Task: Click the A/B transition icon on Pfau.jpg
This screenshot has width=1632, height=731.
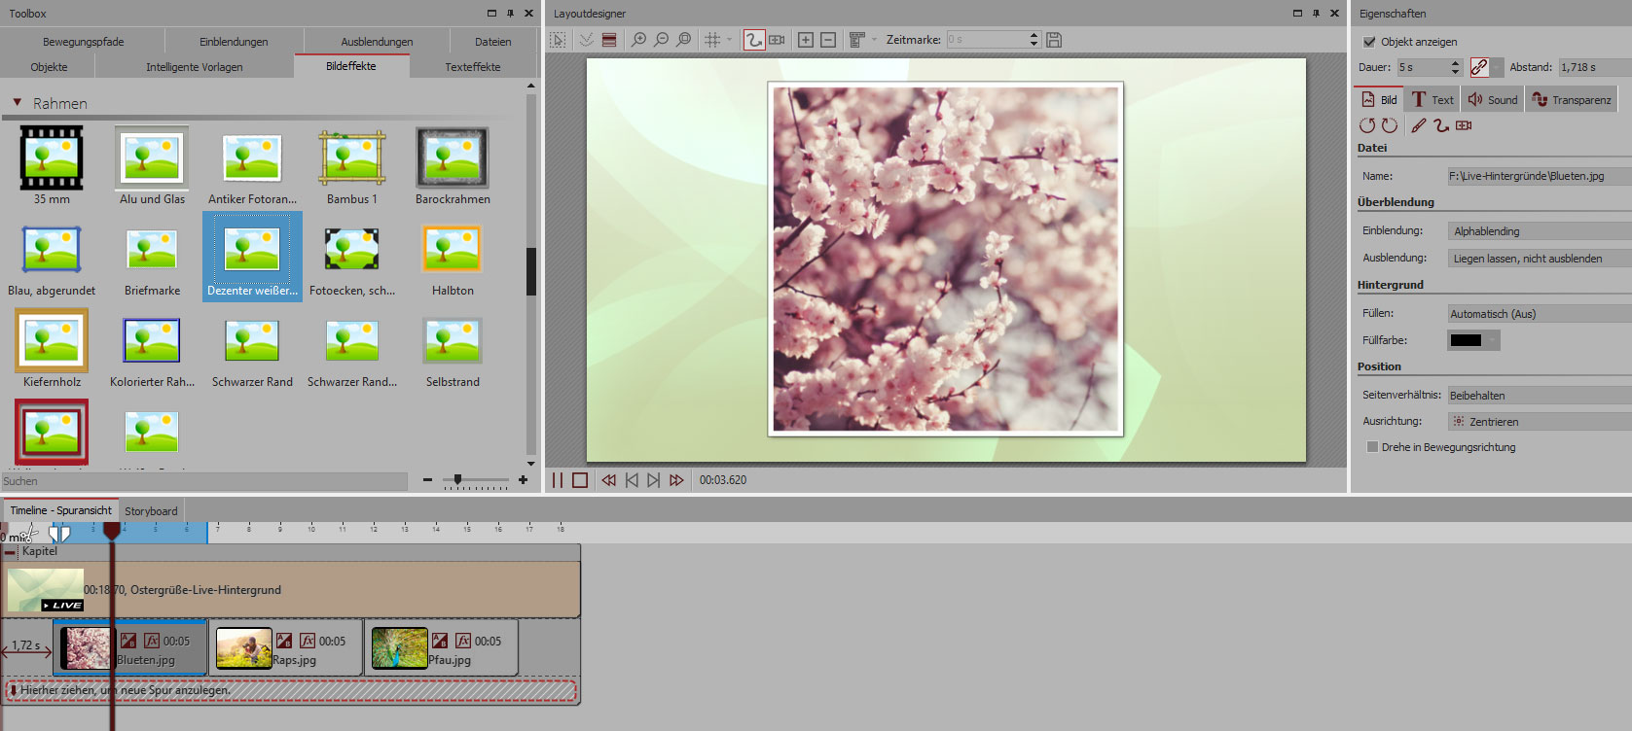Action: click(440, 641)
